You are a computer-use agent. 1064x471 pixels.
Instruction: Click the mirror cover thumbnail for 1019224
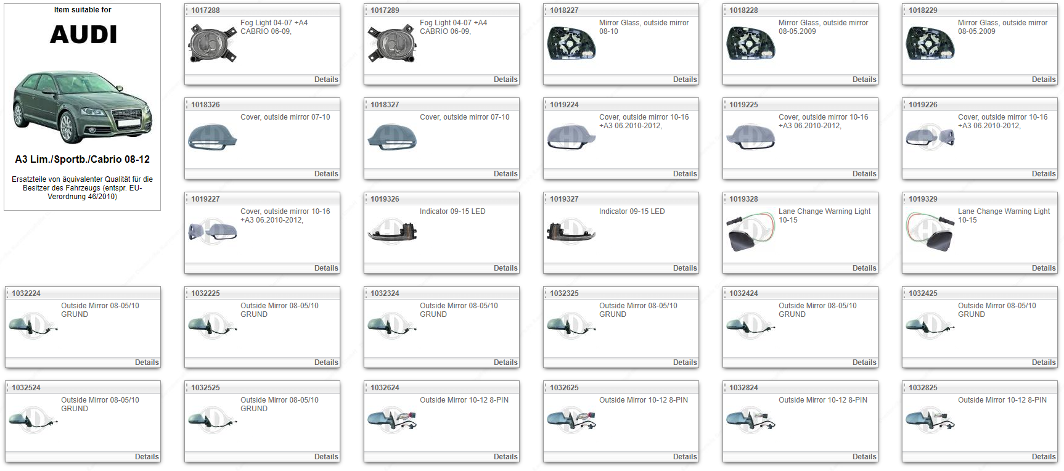click(x=571, y=137)
